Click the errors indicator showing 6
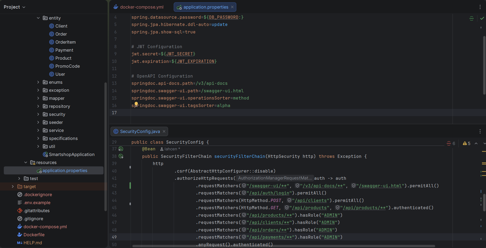486x248 pixels. tap(451, 143)
